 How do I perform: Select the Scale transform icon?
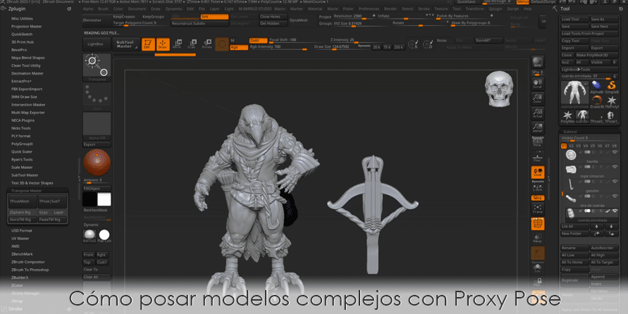192,44
